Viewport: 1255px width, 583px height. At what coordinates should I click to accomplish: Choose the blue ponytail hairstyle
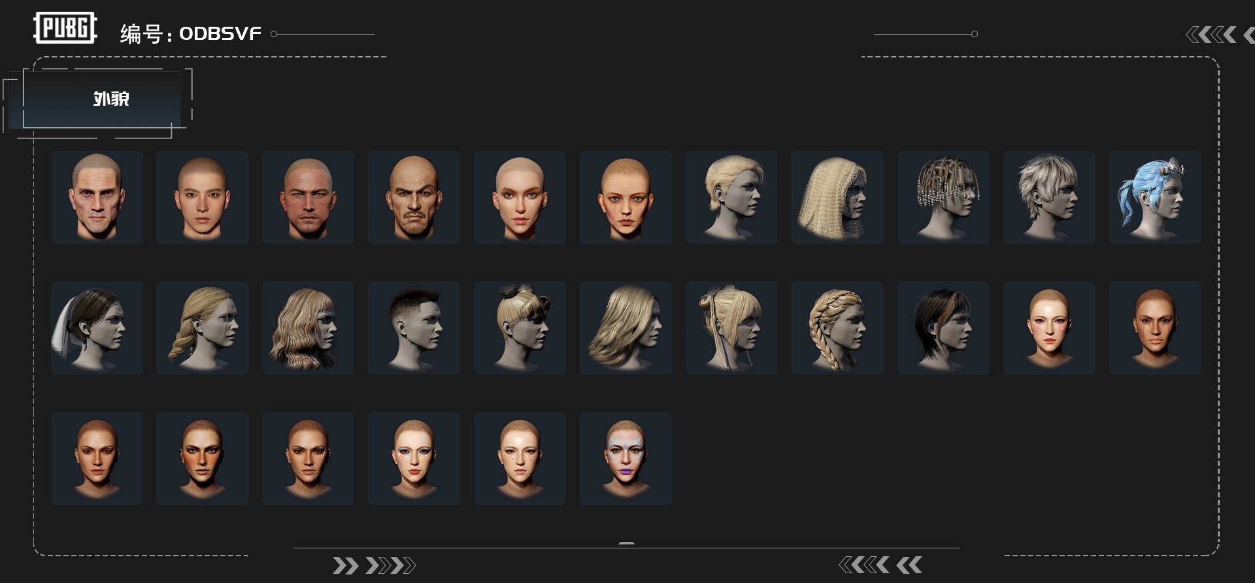point(1156,197)
